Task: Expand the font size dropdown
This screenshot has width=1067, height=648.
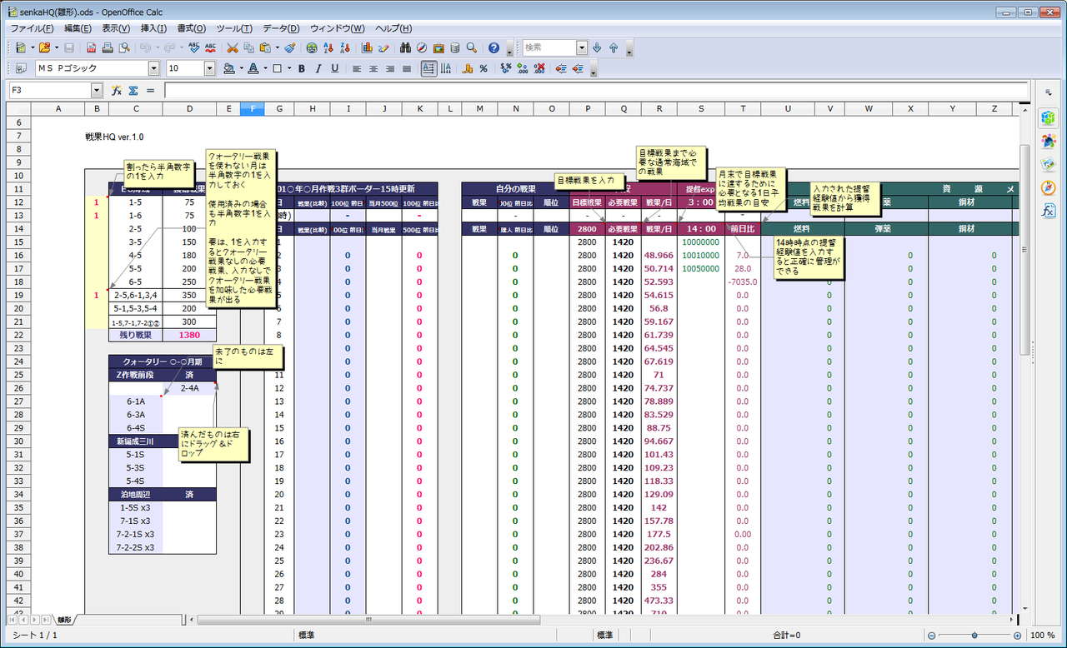Action: (x=209, y=69)
